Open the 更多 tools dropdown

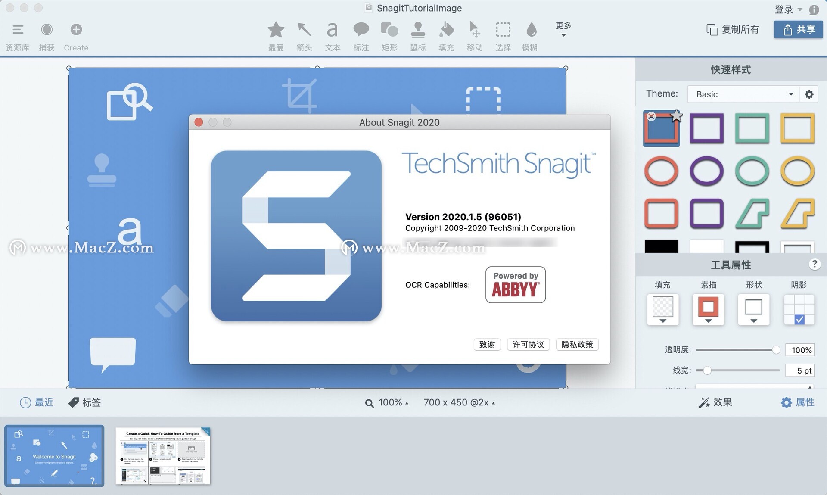pos(563,29)
